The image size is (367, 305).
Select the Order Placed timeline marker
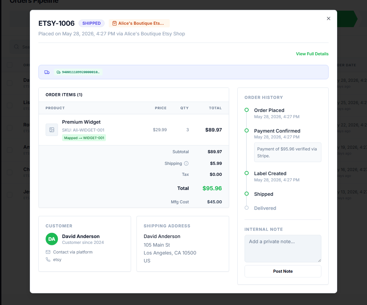(x=247, y=110)
